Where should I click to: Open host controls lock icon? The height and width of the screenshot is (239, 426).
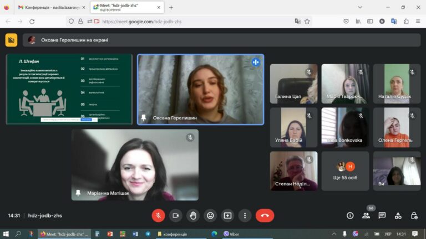414,216
